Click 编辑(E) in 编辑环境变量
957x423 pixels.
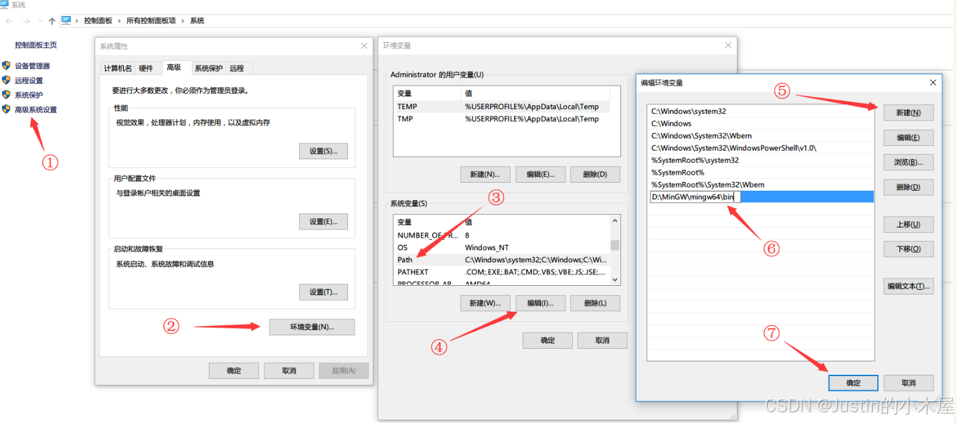(908, 137)
